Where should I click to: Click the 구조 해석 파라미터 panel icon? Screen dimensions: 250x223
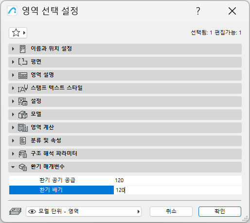[x=23, y=154]
